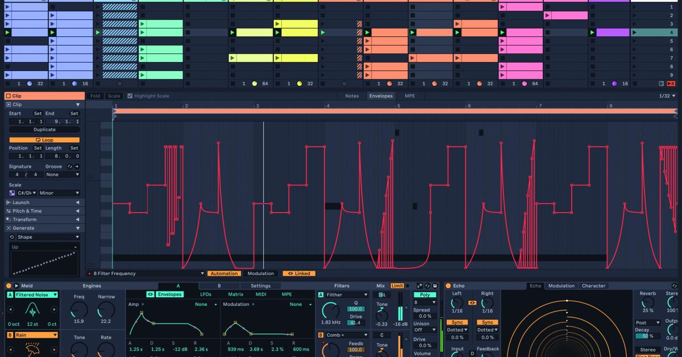
Task: Toggle Echo device on/off orange circle
Action: pos(448,286)
